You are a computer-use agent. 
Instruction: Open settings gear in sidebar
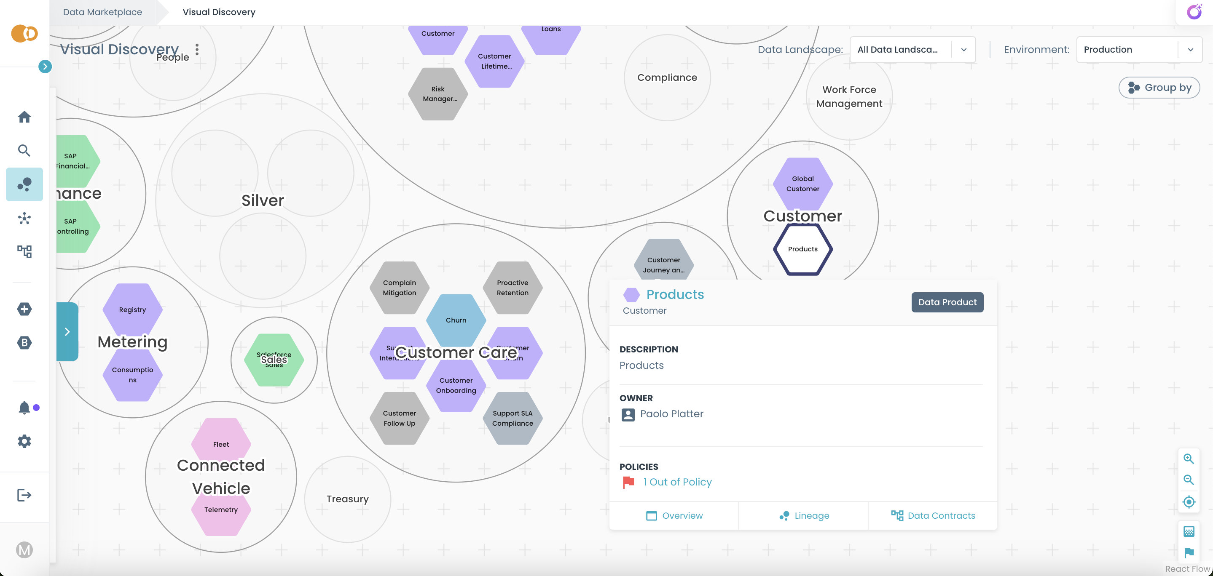point(24,441)
